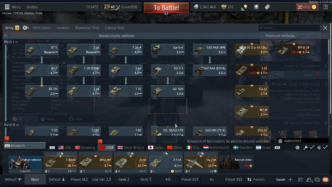The image size is (332, 187).
Task: Open the Presets dropdown
Action: point(256,179)
